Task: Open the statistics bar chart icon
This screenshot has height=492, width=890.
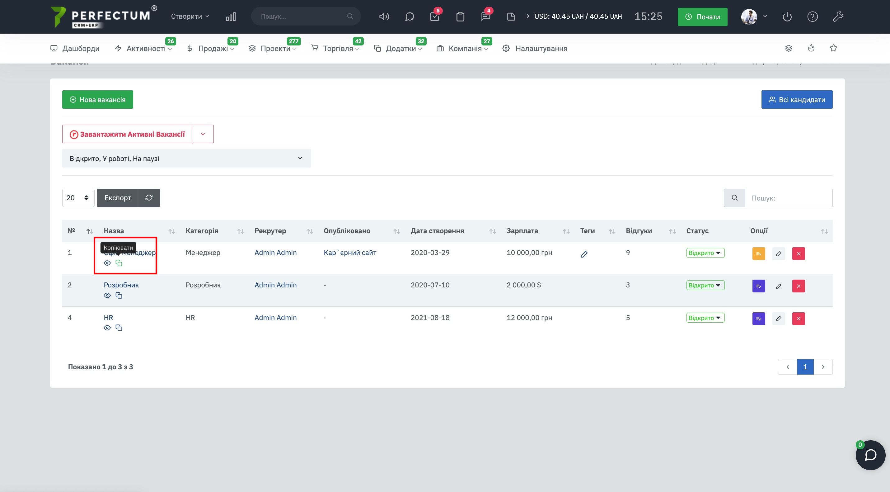Action: [231, 17]
